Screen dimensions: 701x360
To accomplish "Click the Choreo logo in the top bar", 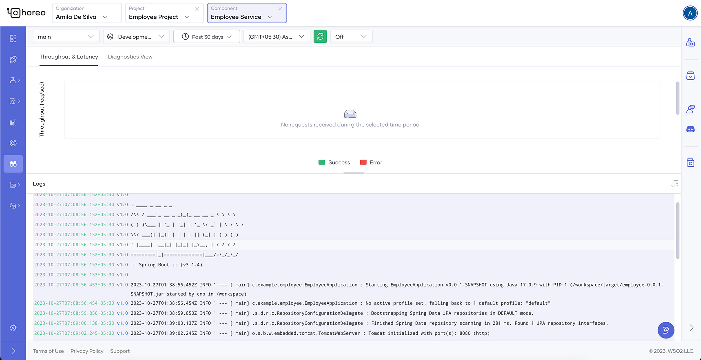I will [x=26, y=12].
